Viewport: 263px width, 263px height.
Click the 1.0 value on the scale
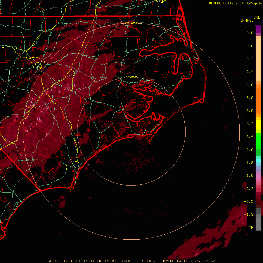click(x=250, y=176)
